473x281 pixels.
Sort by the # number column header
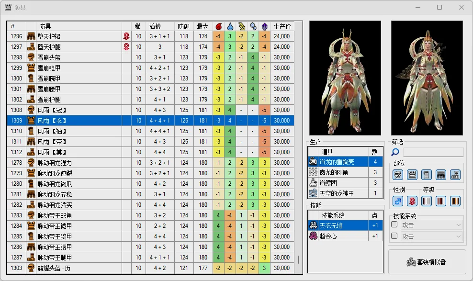point(16,26)
